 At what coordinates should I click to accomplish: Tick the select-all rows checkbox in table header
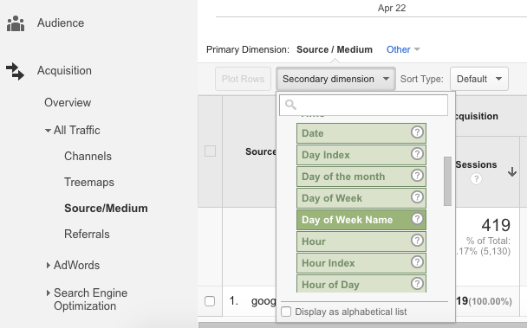tap(210, 151)
